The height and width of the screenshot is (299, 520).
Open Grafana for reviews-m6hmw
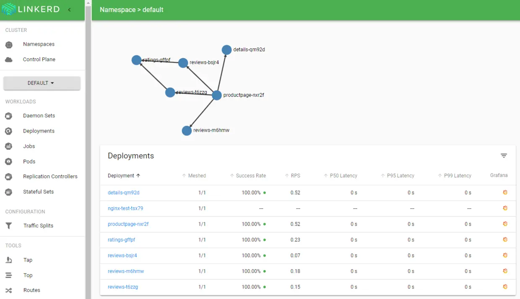[505, 271]
